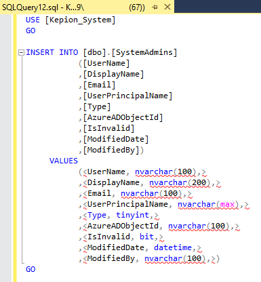
Task: Click [UserPrincipalName] in column list
Action: [x=127, y=96]
